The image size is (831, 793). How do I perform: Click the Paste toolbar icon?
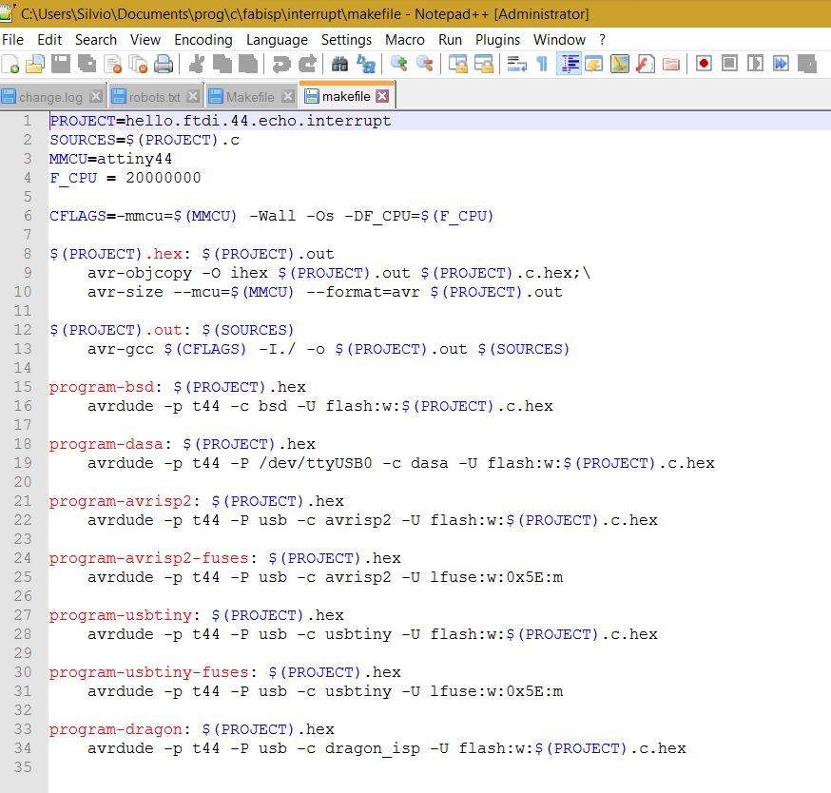[x=248, y=64]
